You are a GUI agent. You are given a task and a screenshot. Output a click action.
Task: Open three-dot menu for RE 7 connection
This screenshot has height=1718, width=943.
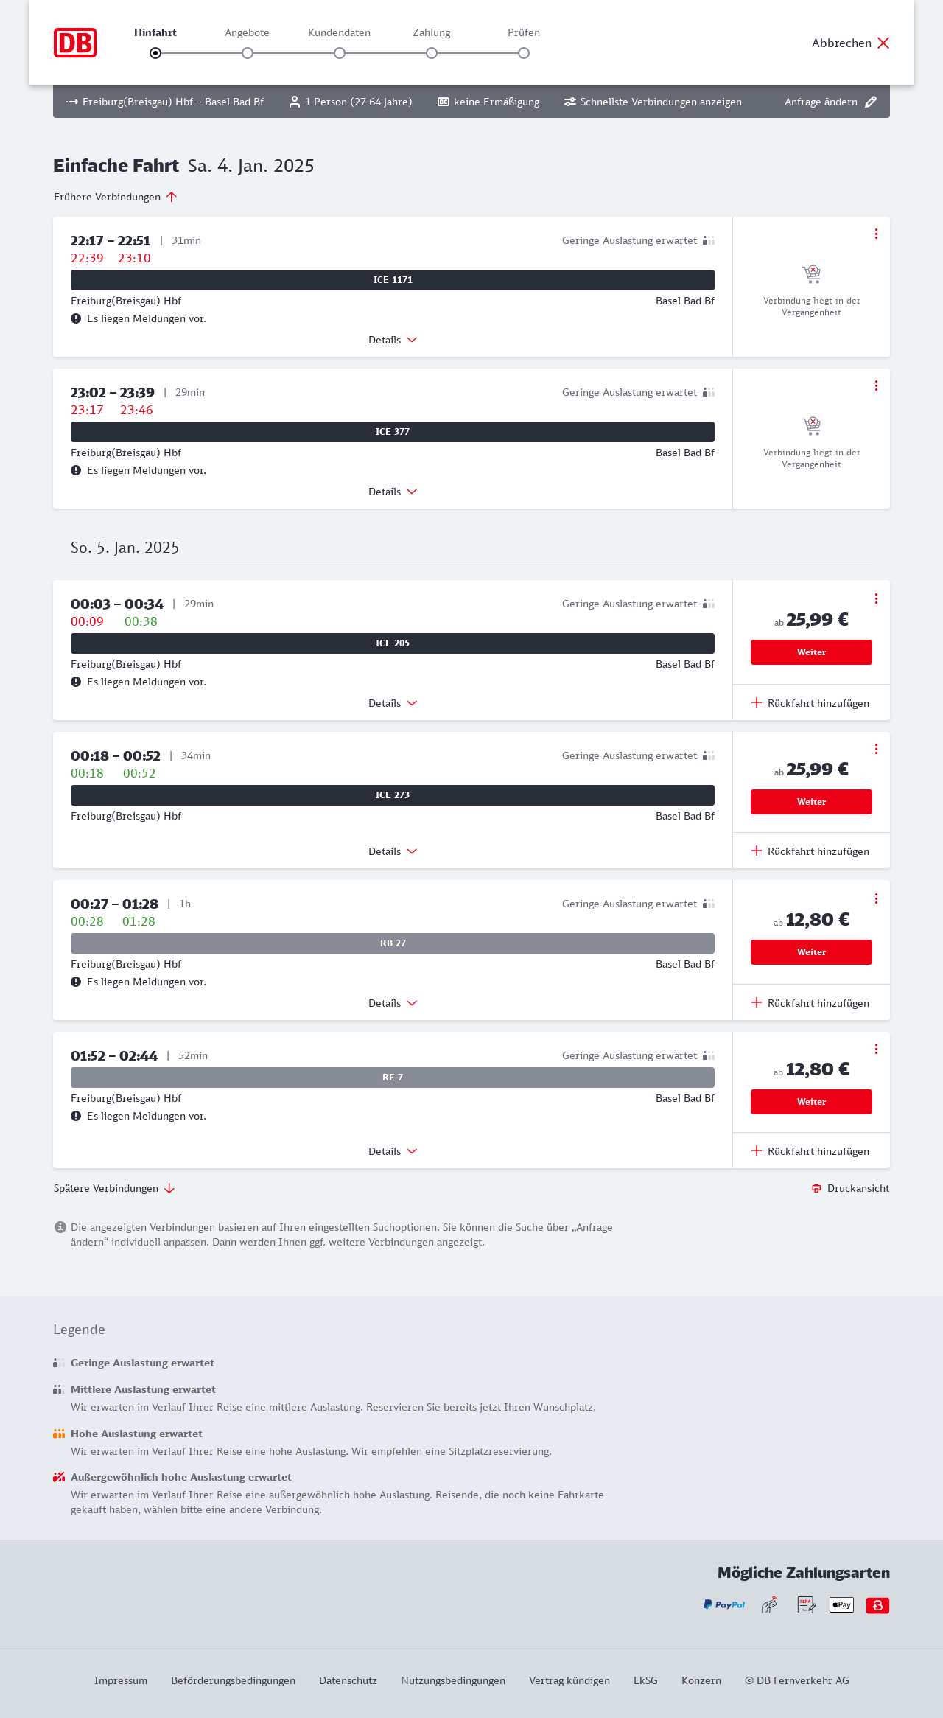click(x=876, y=1049)
